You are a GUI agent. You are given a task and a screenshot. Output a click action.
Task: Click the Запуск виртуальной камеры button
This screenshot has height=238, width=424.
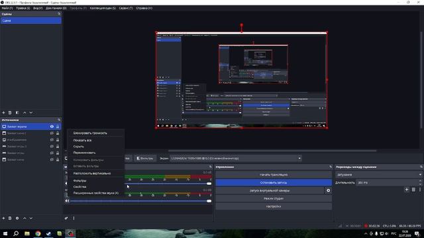point(270,190)
